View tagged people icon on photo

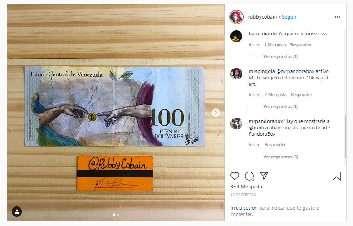click(x=17, y=211)
